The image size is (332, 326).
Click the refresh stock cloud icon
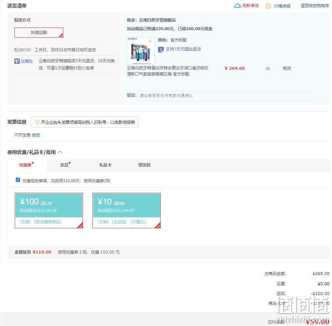(237, 6)
